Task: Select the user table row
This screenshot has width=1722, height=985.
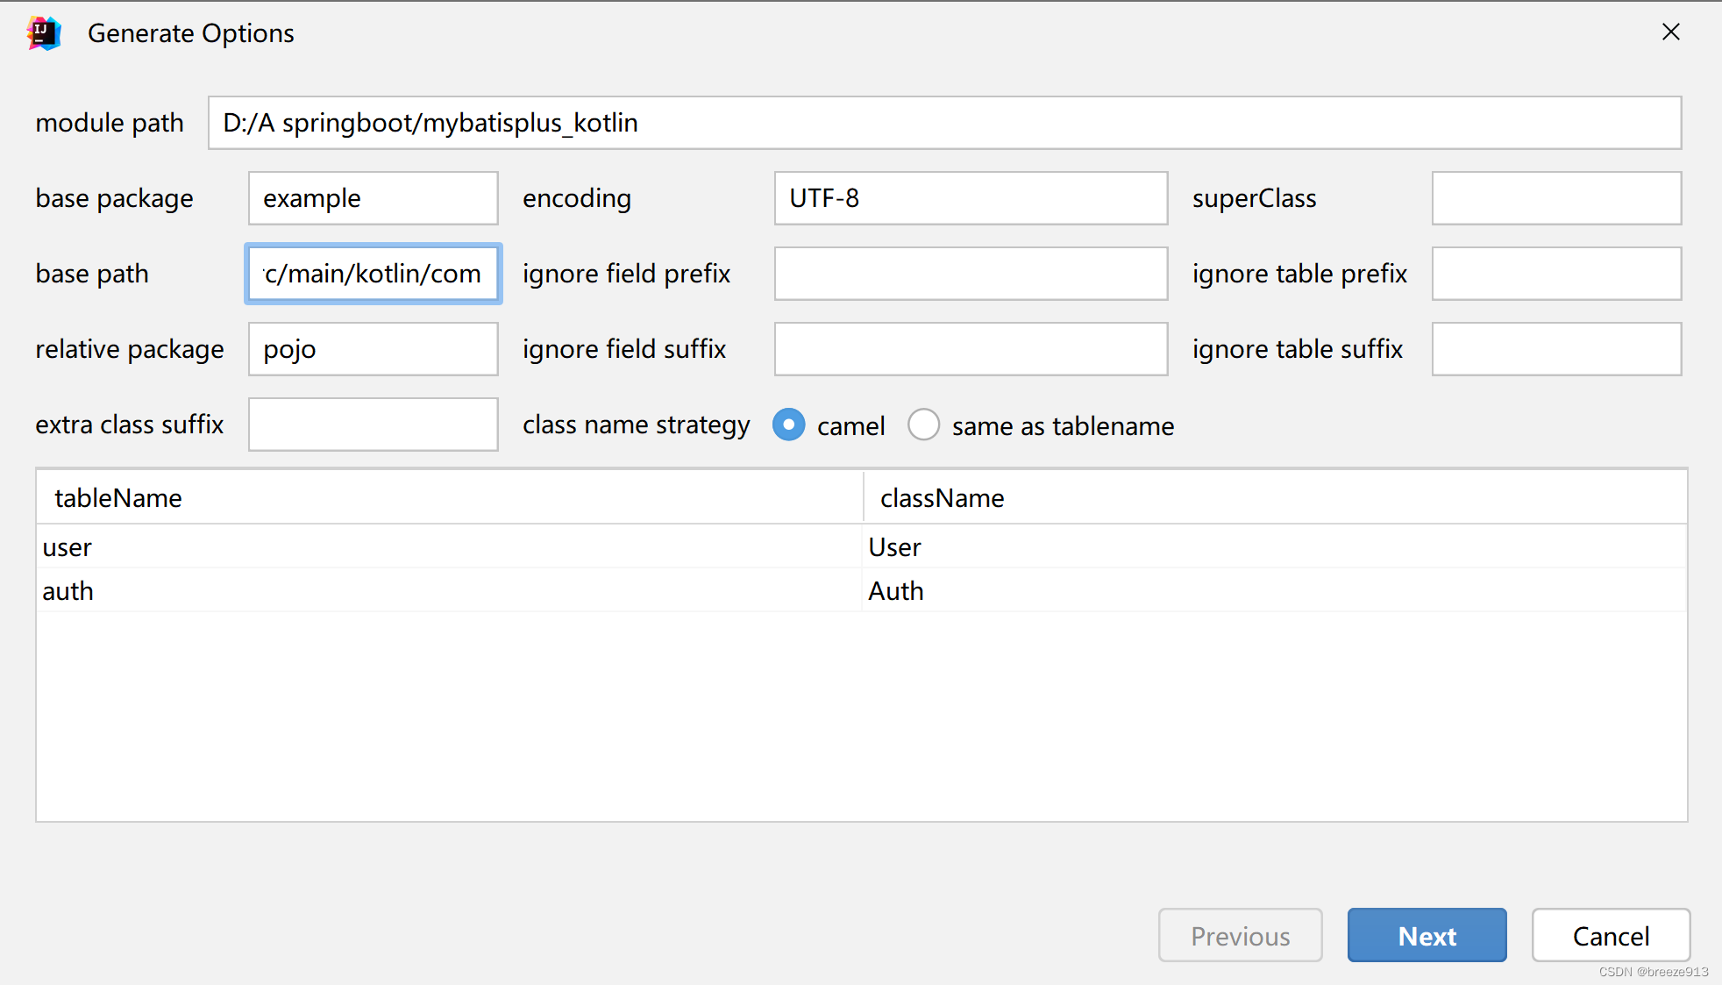Action: point(351,546)
